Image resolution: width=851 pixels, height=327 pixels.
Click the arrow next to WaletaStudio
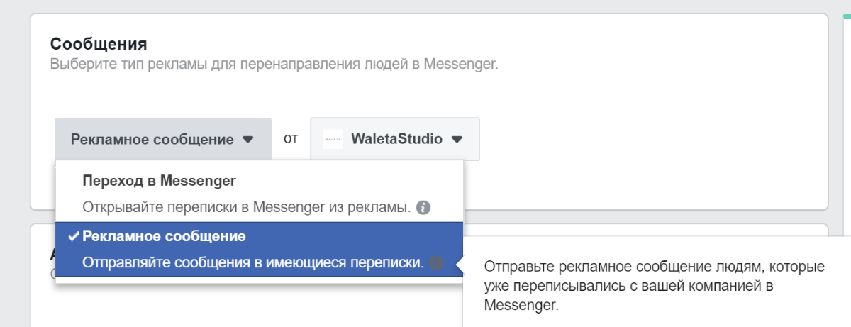point(457,139)
